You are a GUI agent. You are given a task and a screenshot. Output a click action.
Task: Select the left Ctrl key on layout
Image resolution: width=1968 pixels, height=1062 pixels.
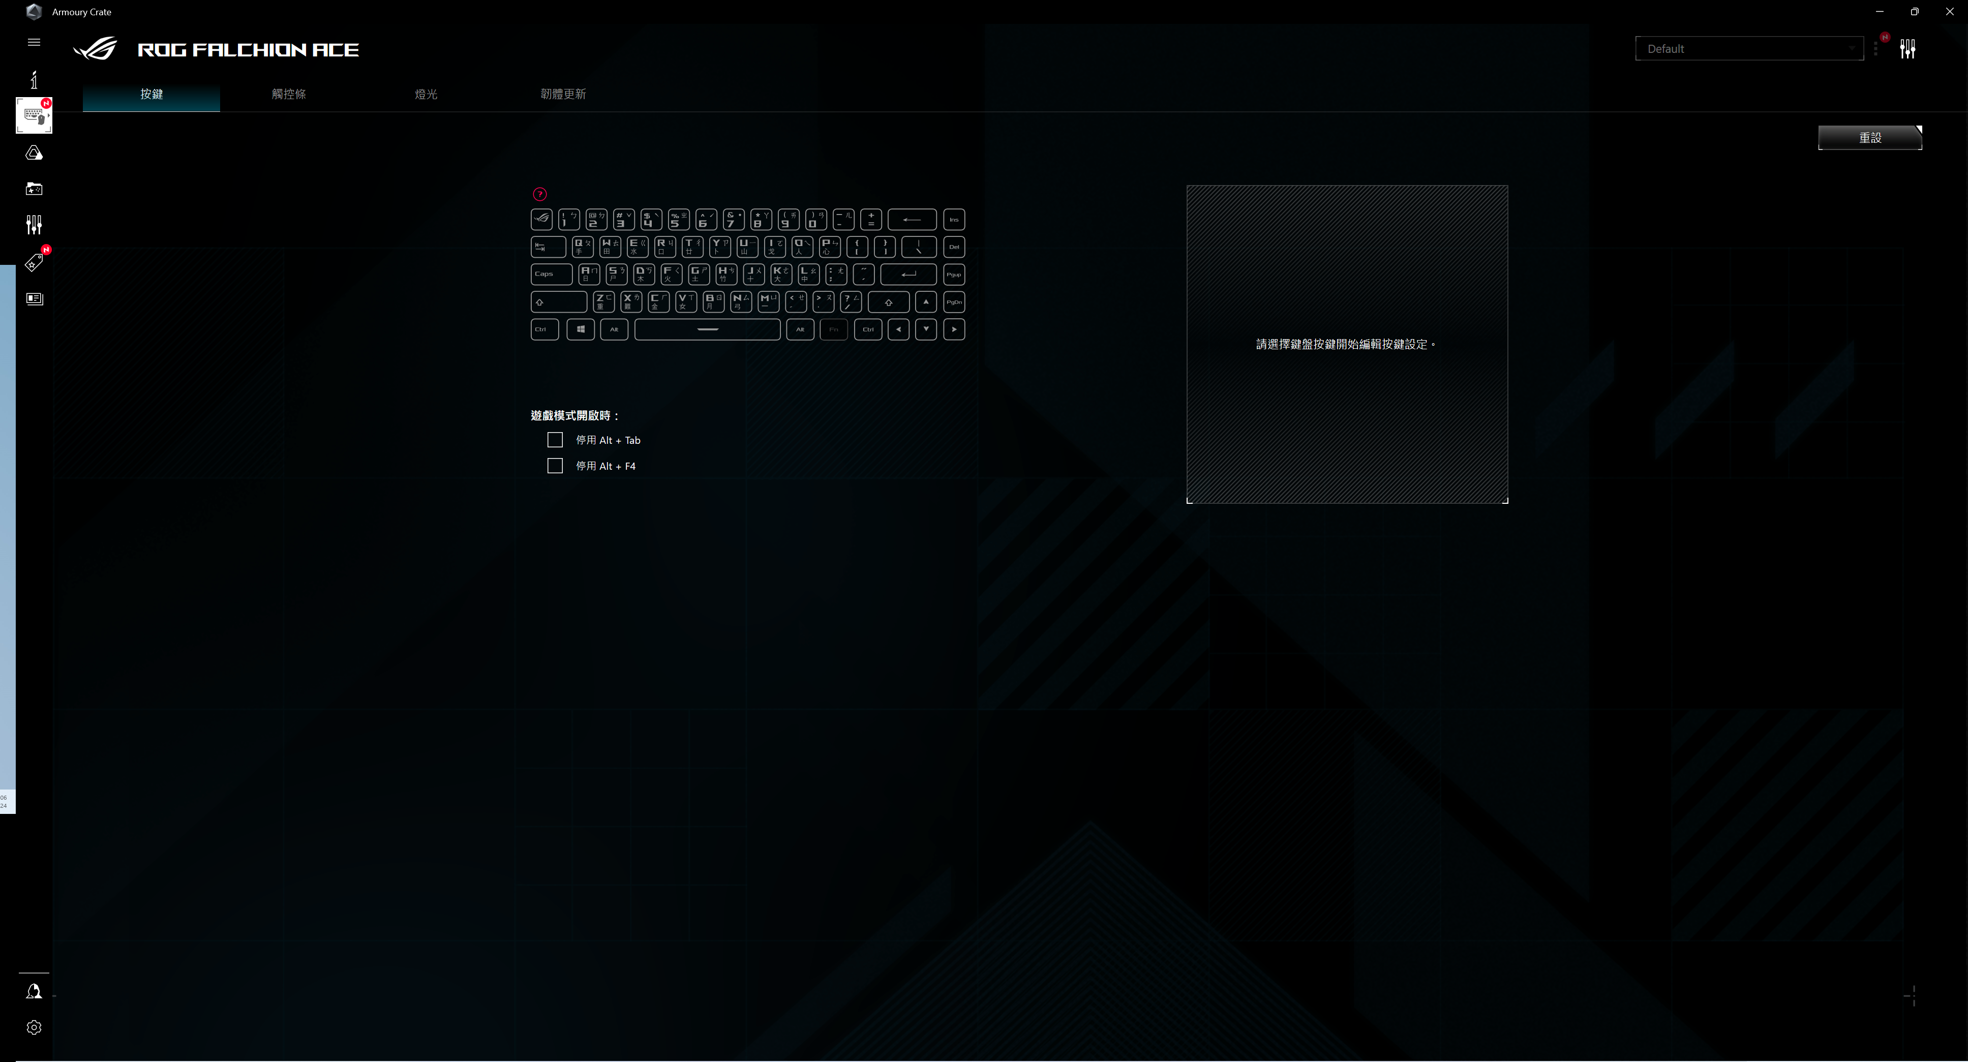point(544,329)
